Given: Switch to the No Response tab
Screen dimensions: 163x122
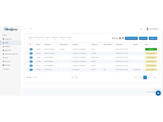Looking at the screenshot, I should (x=63, y=38).
